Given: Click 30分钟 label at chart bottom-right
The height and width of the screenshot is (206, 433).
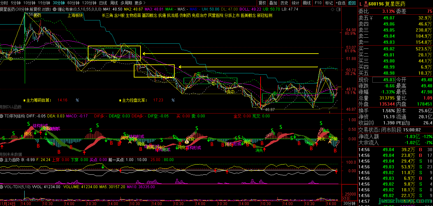Looking at the screenshot, I should 350,203.
